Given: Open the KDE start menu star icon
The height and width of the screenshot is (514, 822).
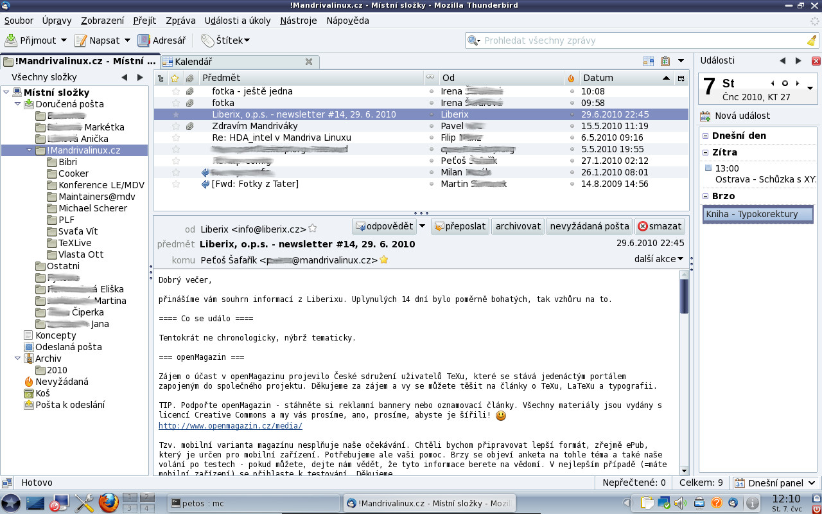Looking at the screenshot, I should click(x=11, y=503).
